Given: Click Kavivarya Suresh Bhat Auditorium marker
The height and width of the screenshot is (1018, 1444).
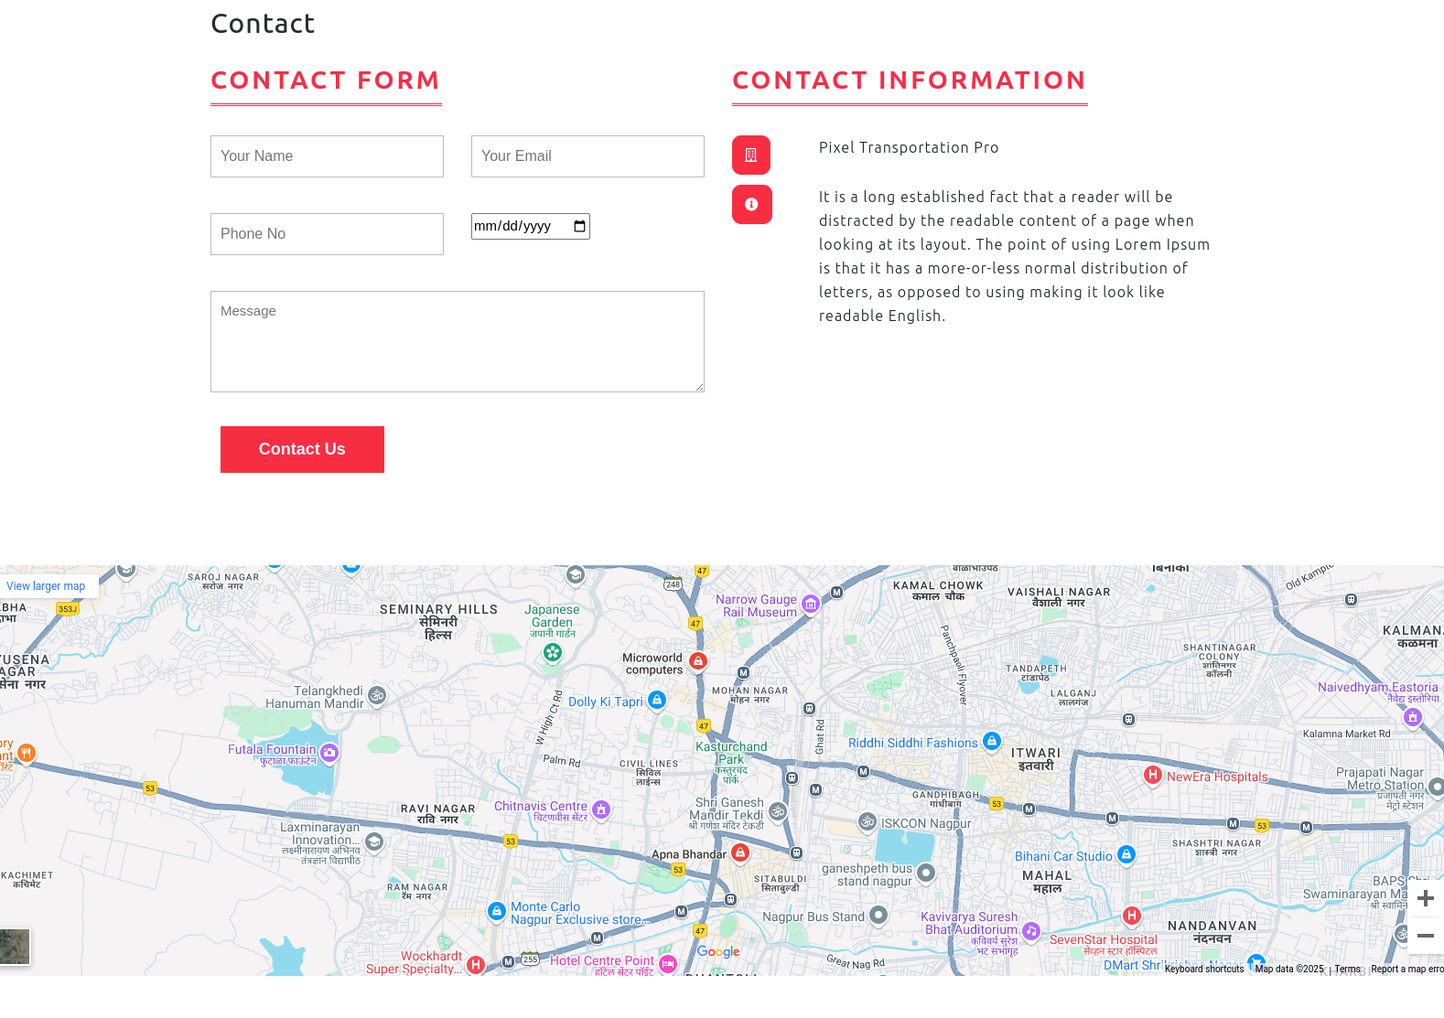Looking at the screenshot, I should 1031,931.
